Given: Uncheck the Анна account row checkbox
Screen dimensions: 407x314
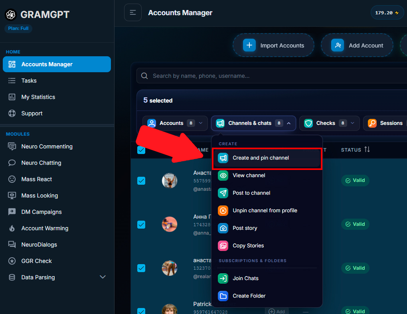Looking at the screenshot, I should [x=141, y=225].
